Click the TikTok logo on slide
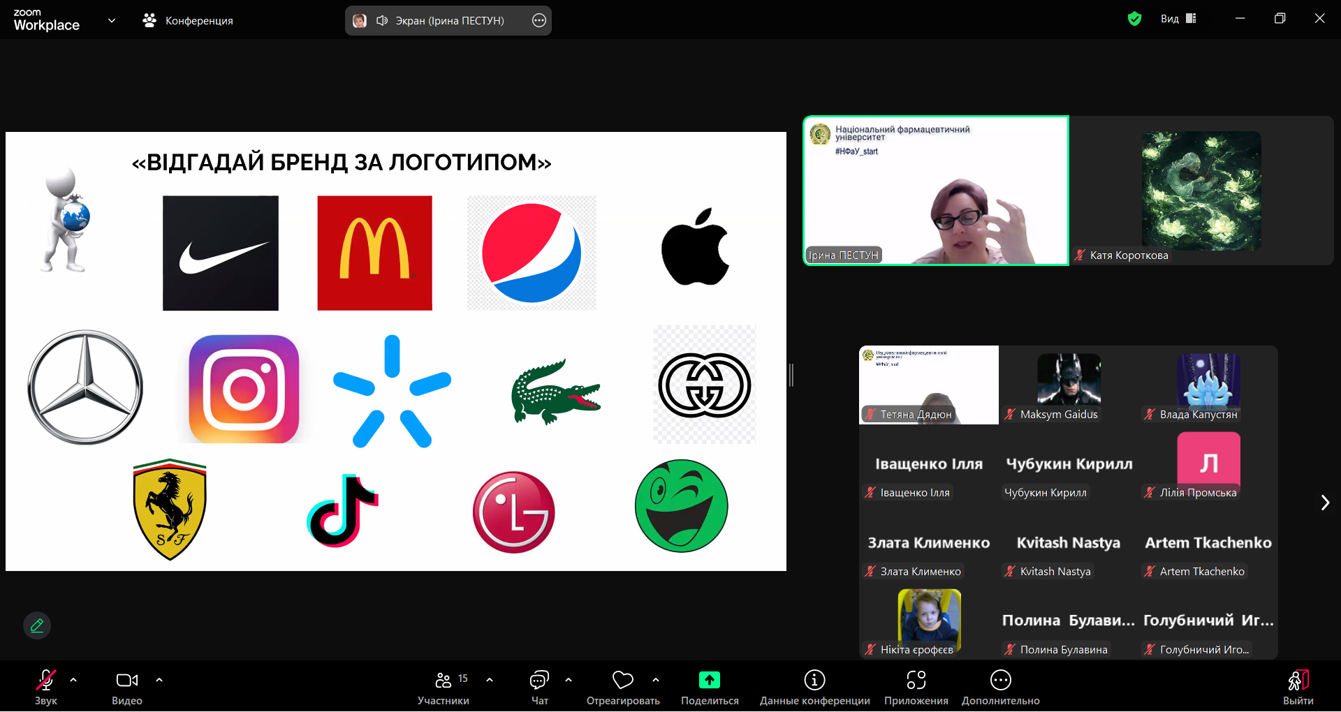 tap(342, 511)
